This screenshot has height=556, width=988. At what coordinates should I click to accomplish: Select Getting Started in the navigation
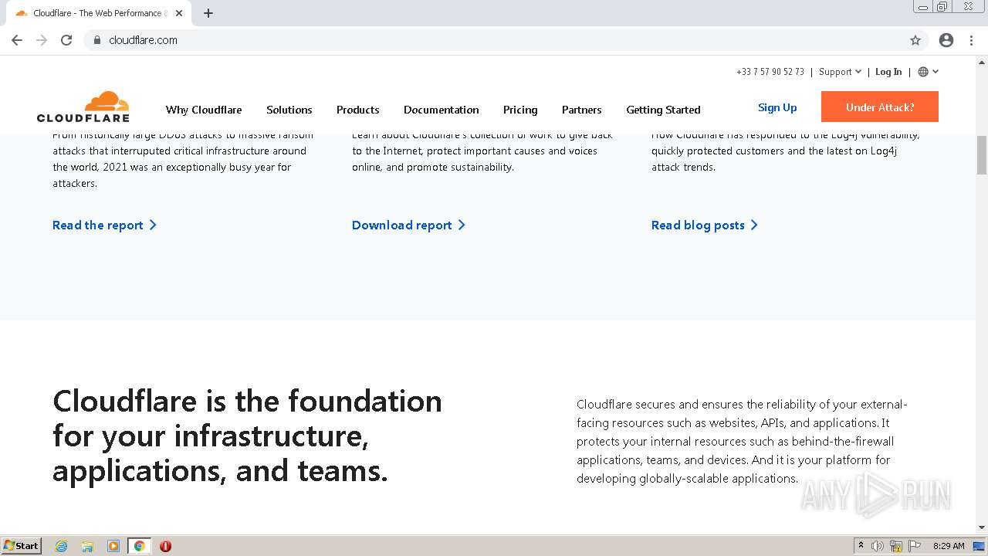tap(663, 110)
